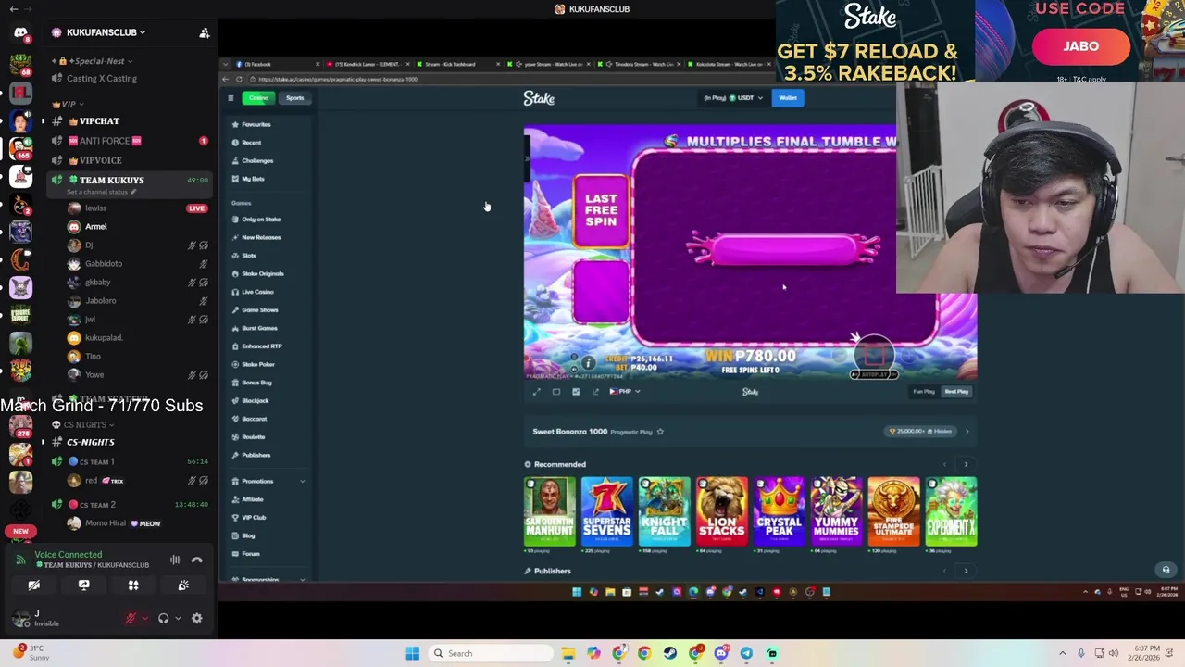Image resolution: width=1185 pixels, height=667 pixels.
Task: Turn on camera in Discord voice panel
Action: 33,585
